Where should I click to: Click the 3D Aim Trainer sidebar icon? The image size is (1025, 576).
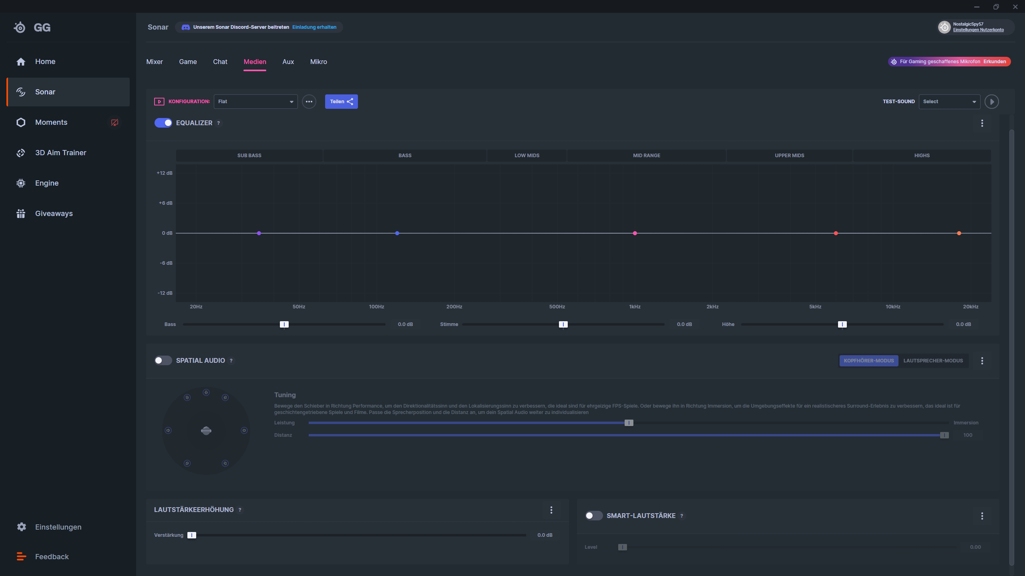click(20, 153)
